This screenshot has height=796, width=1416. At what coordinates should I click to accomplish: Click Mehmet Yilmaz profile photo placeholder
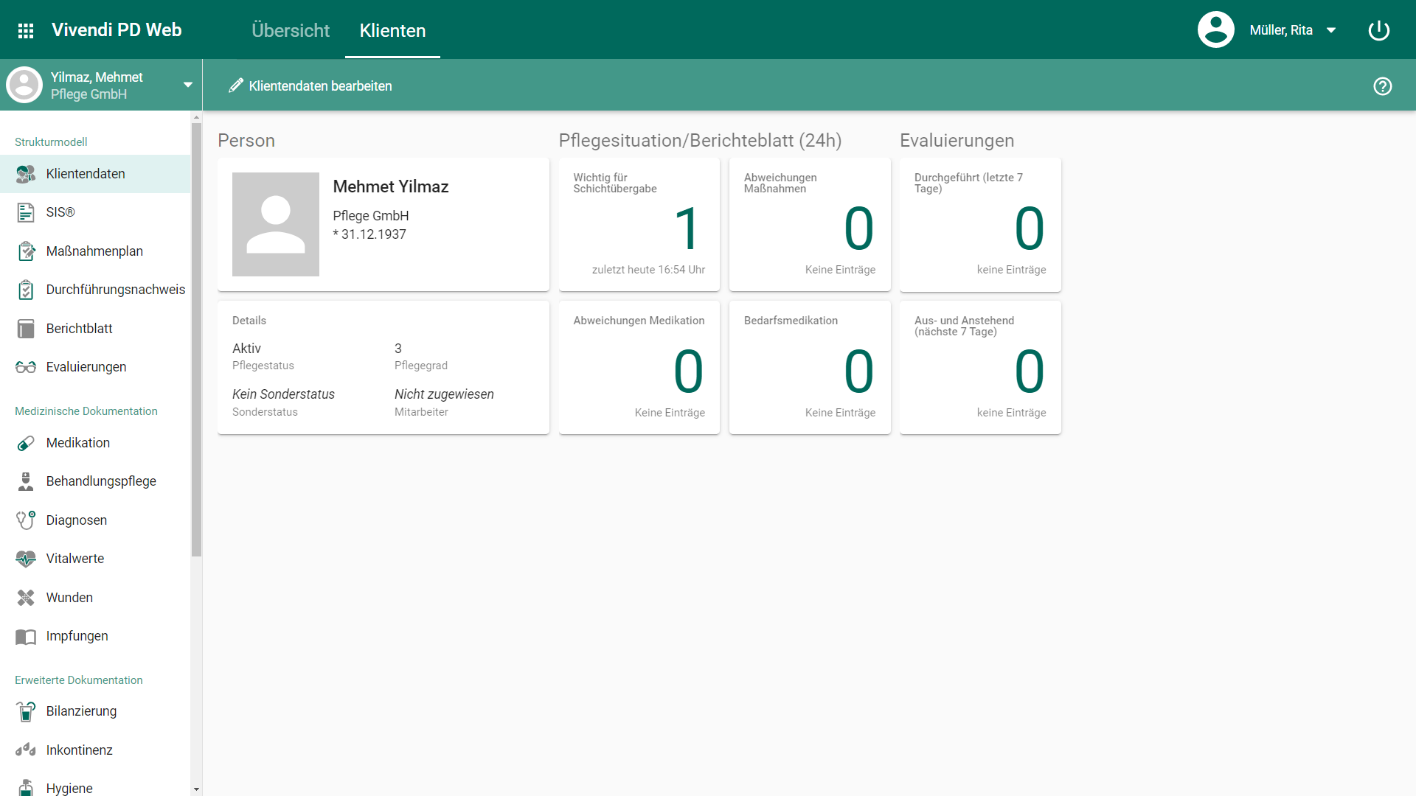click(x=275, y=225)
